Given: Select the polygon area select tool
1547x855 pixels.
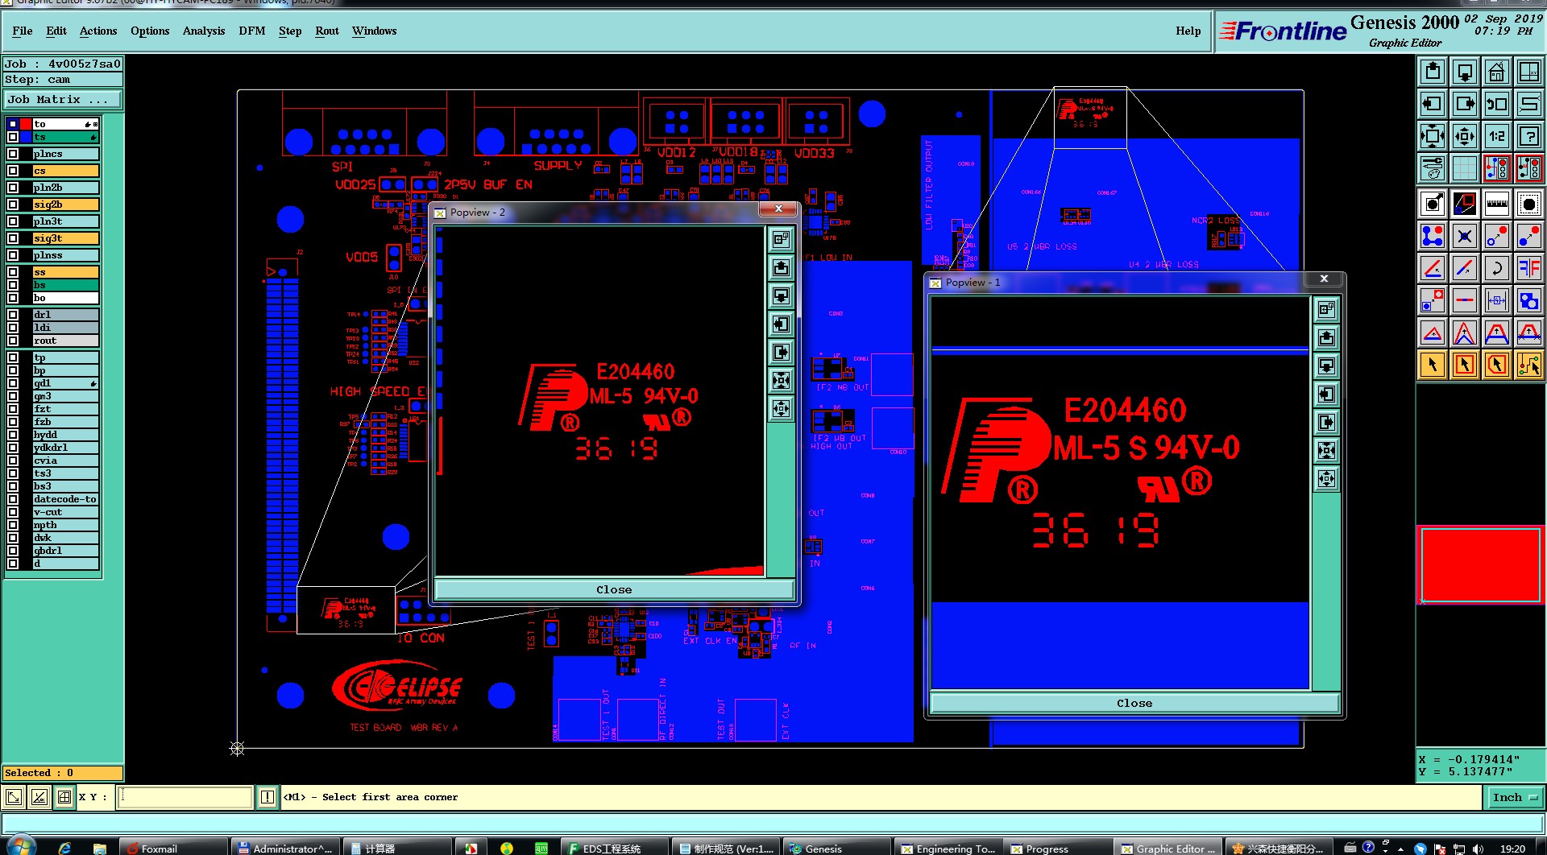Looking at the screenshot, I should point(1496,365).
